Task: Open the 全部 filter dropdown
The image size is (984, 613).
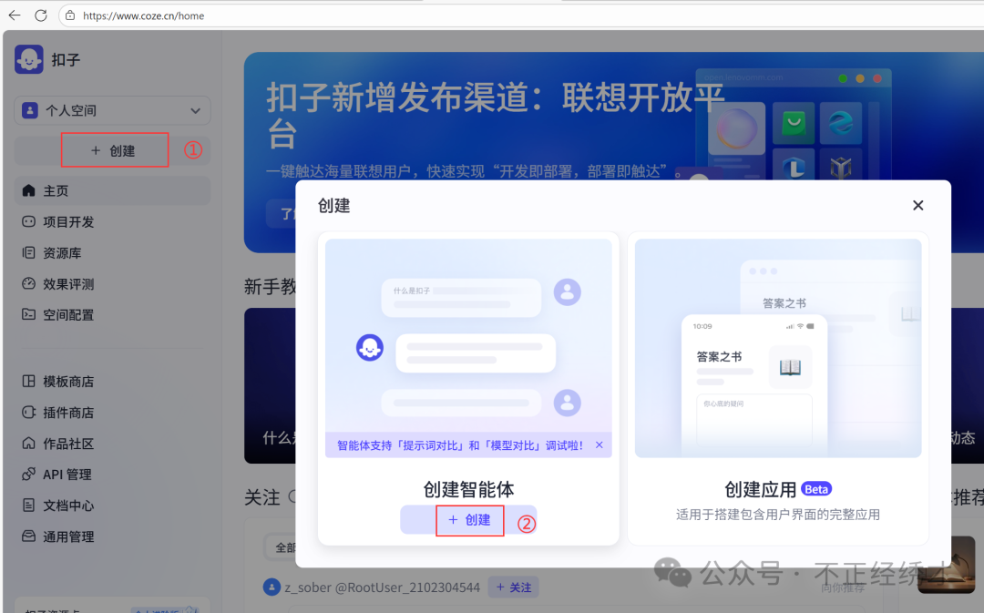Action: (287, 548)
